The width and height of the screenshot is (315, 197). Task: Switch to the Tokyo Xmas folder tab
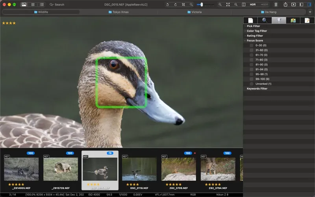coord(119,12)
